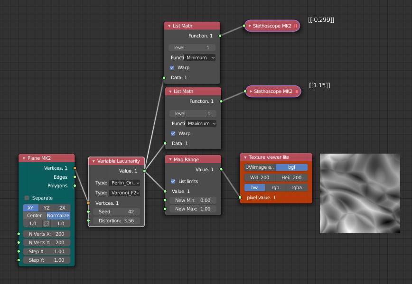Click the Step Y 1.00 field
The image size is (412, 284).
pos(47,260)
